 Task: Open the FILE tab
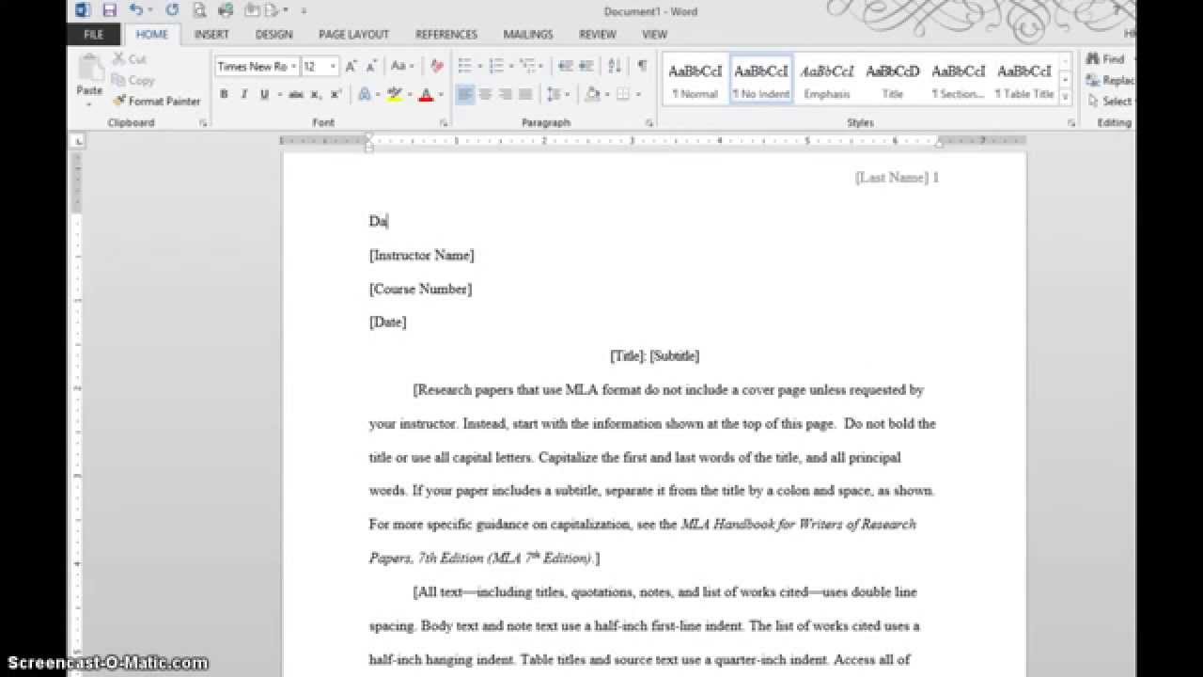94,34
